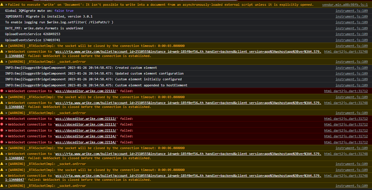
Task: Open instrument.js:109 link on the 0:00:09.000000 timeout row
Action: [352, 170]
